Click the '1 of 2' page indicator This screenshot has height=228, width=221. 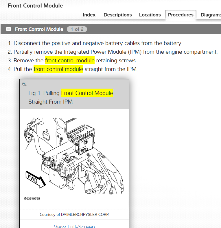tap(77, 29)
